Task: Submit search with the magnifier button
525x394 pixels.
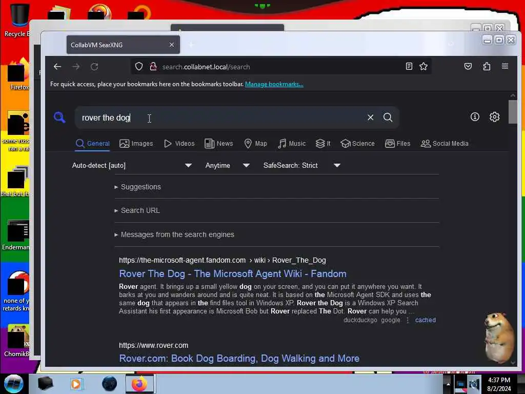Action: click(388, 117)
